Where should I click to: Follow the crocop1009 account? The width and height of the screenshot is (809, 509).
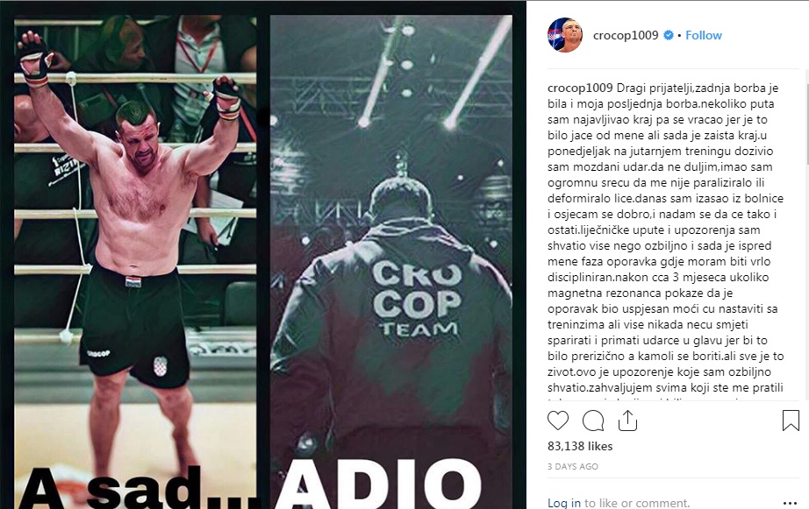703,35
